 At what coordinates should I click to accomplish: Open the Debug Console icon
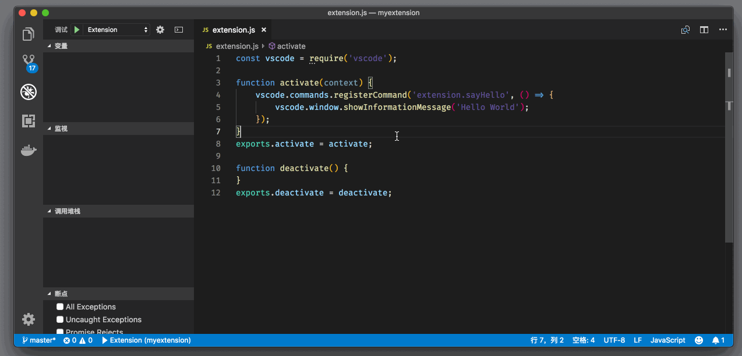coord(179,30)
